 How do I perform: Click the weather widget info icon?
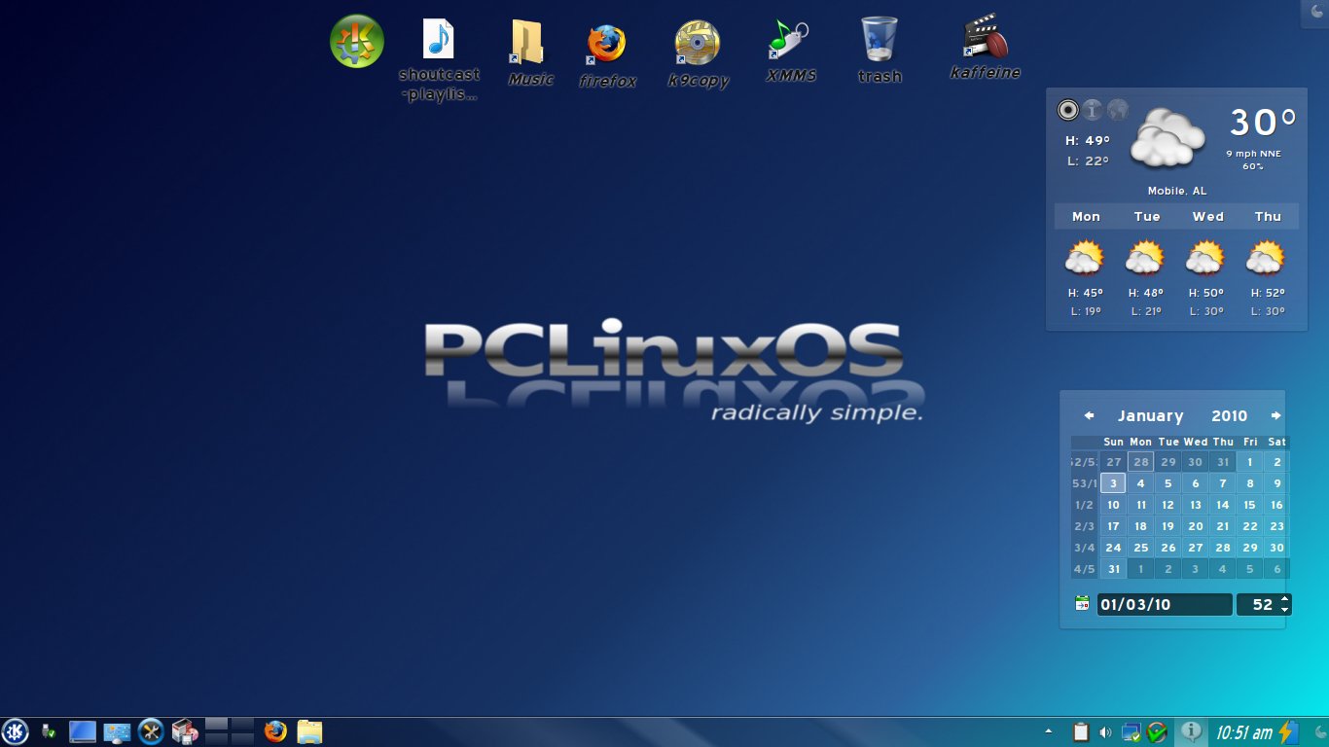(1093, 110)
